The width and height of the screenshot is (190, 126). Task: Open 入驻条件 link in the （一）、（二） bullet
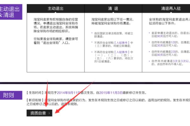(122, 52)
